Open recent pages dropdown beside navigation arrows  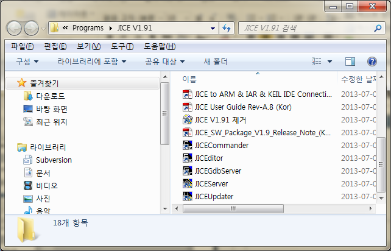click(43, 29)
